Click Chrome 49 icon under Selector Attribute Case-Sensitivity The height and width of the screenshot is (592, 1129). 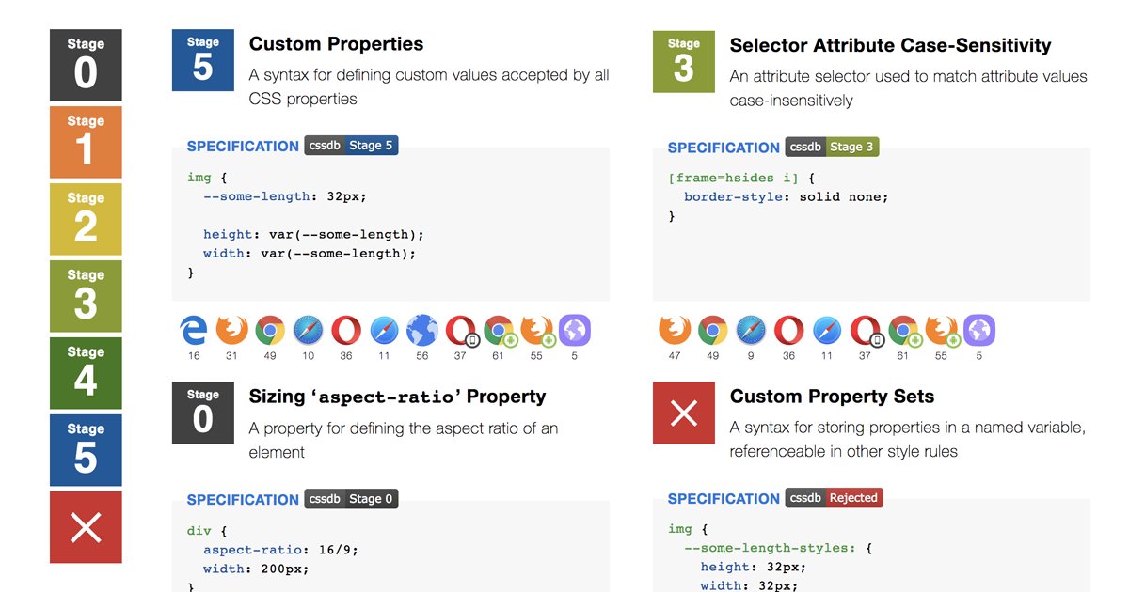[712, 331]
